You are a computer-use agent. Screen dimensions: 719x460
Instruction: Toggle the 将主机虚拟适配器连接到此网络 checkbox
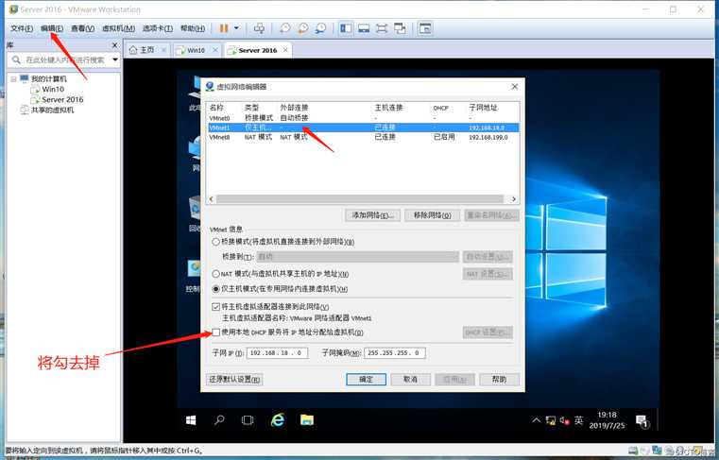[215, 306]
